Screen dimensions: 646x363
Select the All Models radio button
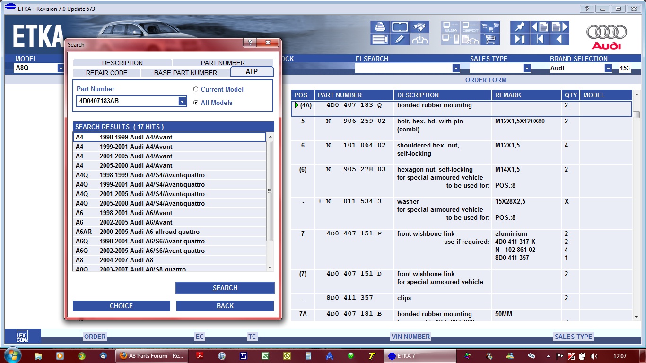[196, 103]
